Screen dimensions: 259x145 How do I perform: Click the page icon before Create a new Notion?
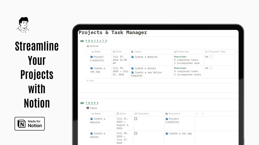(x=132, y=72)
